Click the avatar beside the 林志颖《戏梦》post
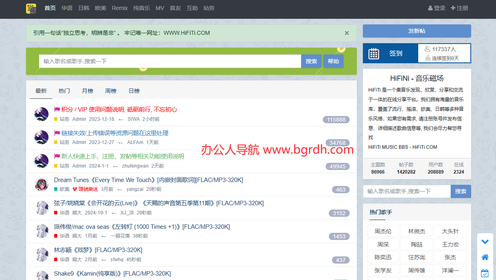Screen dimensions: 496x280 pos(41,255)
